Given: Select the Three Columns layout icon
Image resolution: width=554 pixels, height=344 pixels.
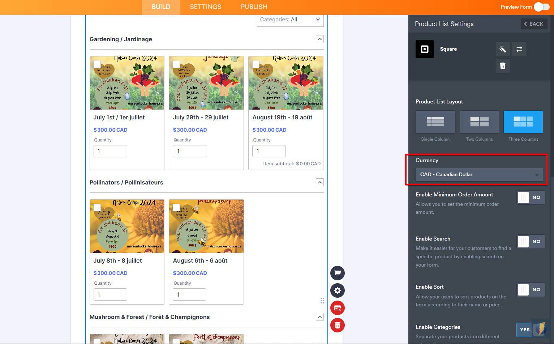Looking at the screenshot, I should click(x=523, y=122).
